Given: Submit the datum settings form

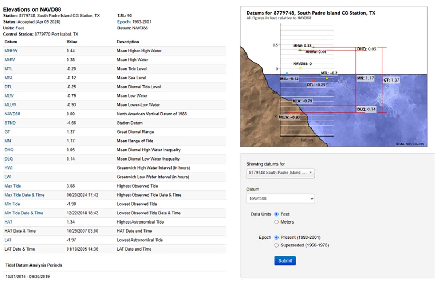Looking at the screenshot, I should click(285, 261).
